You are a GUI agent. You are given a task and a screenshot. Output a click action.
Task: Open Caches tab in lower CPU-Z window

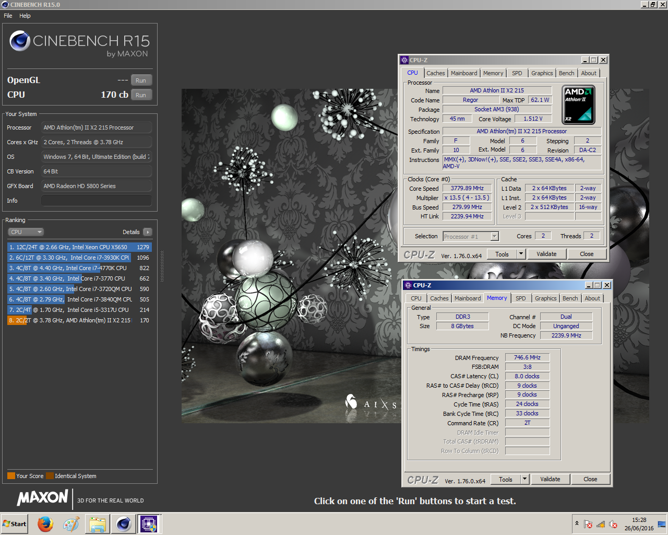point(439,298)
